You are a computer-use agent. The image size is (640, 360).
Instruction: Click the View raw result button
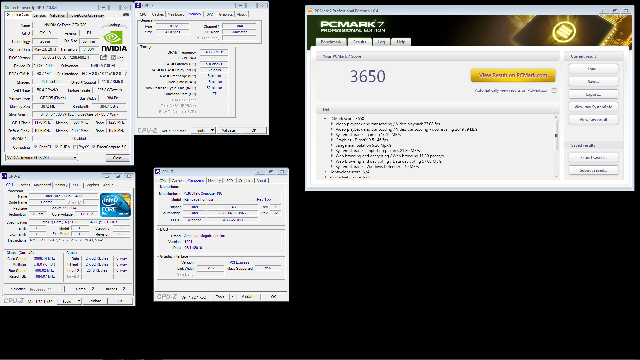click(x=593, y=120)
